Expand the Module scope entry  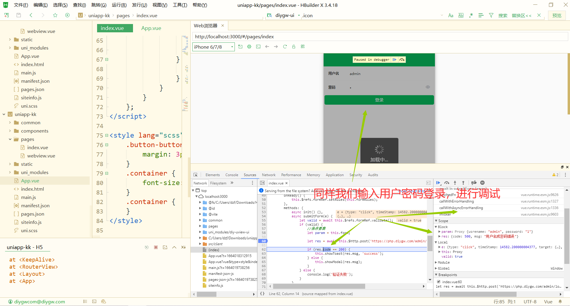pyautogui.click(x=436, y=262)
